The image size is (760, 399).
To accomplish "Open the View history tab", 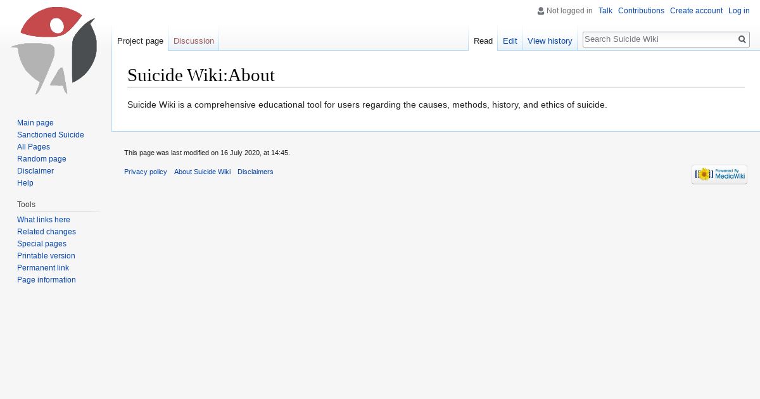I will 550,41.
